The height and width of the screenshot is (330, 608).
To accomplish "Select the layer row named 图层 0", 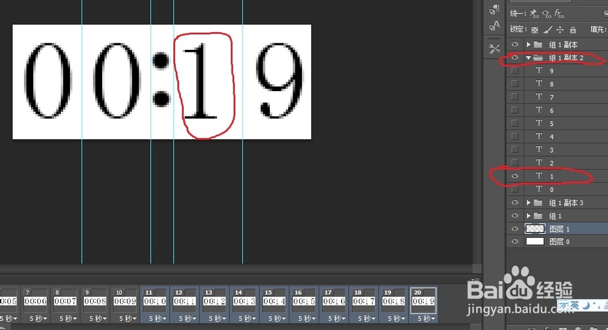I will [x=557, y=242].
